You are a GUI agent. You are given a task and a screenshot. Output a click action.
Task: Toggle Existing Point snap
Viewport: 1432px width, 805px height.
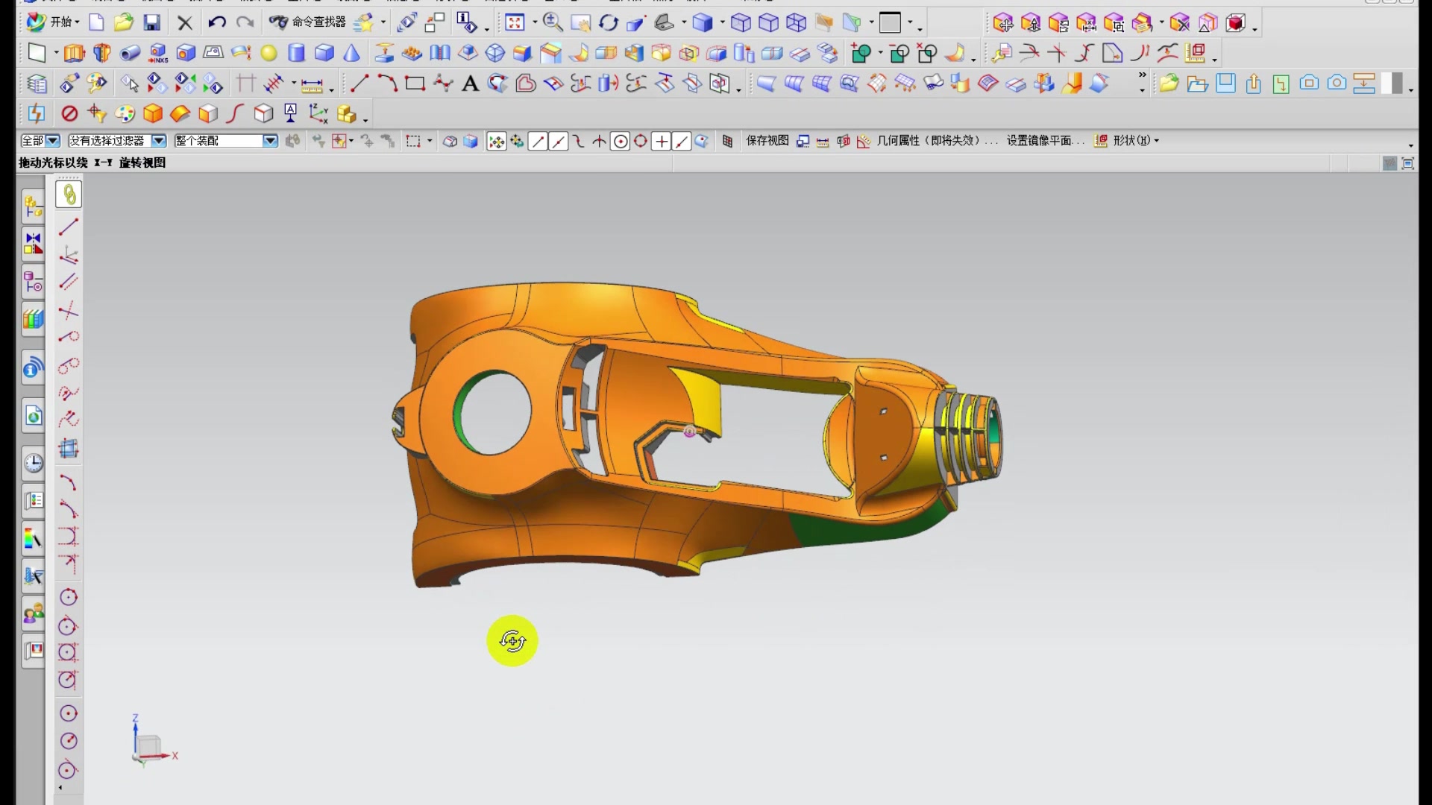pos(661,141)
